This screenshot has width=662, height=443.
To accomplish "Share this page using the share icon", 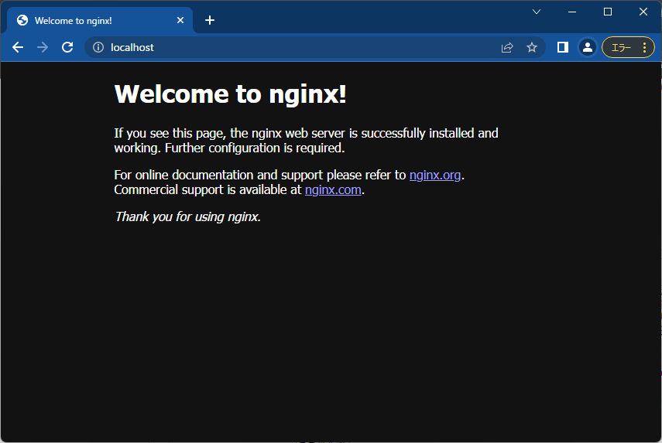I will tap(507, 47).
